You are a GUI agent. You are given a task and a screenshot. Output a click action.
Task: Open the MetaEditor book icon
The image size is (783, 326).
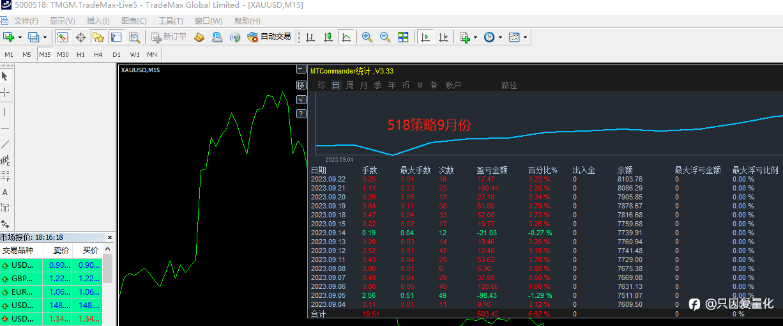[199, 37]
